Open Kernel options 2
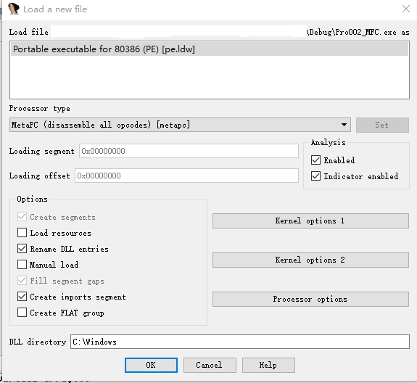Viewport: 417px width, 383px height. 310,260
